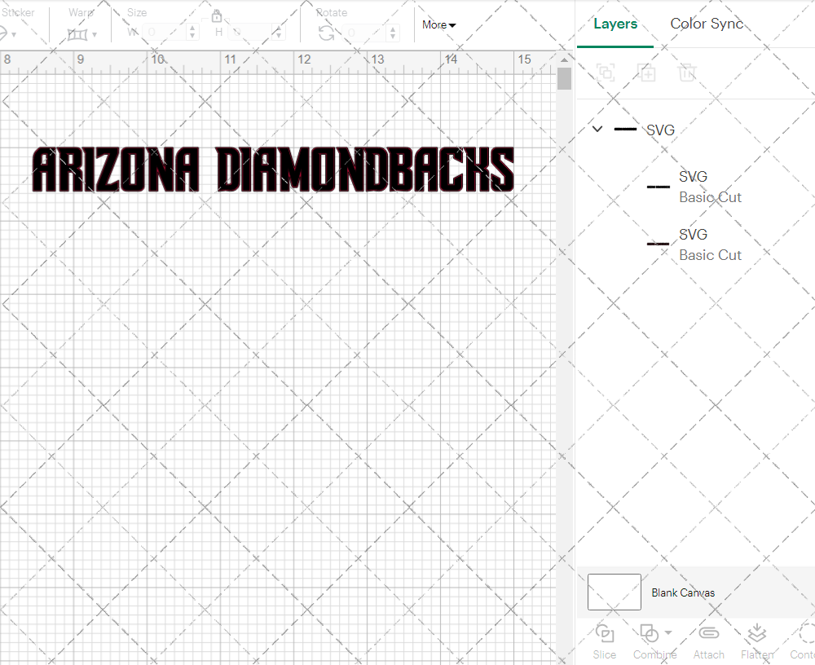Screen dimensions: 815x665
Task: Select the second SVG Basic Cut layer
Action: (x=709, y=244)
